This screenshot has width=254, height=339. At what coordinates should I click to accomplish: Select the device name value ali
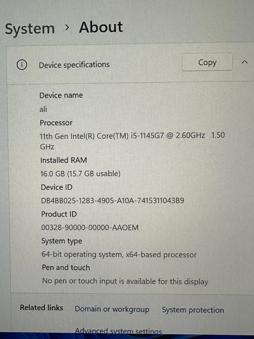[43, 109]
